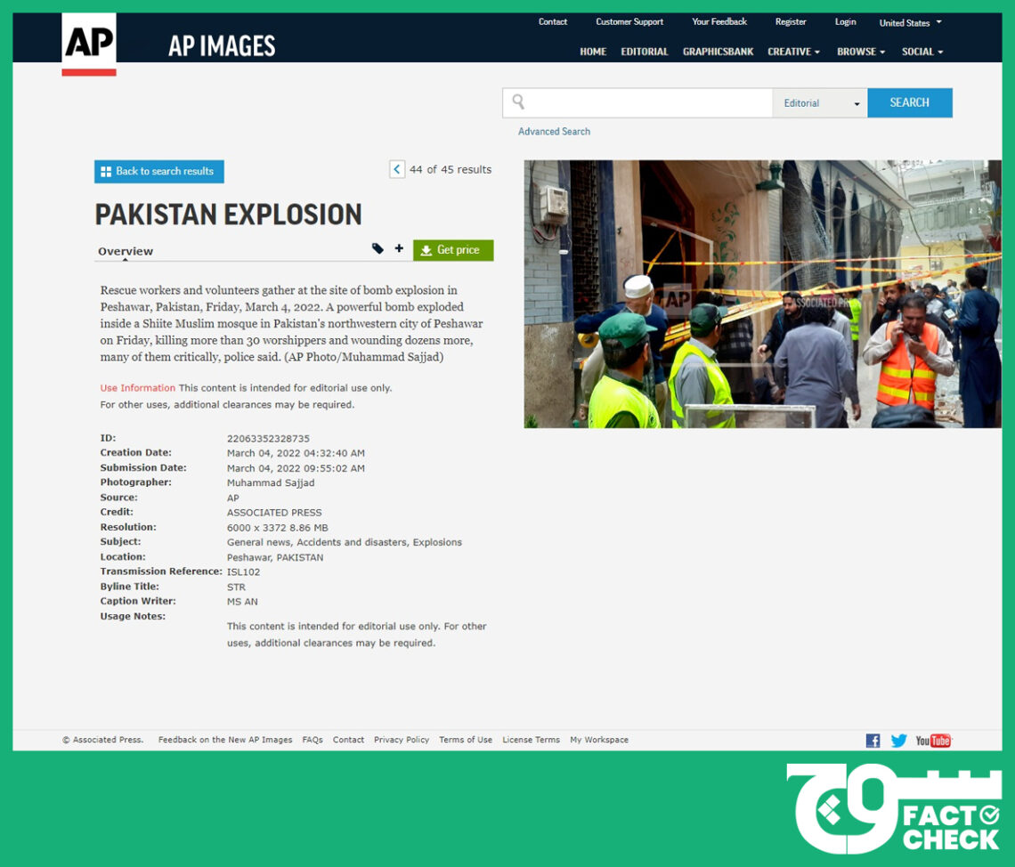This screenshot has height=867, width=1015.
Task: Expand the BROWSE menu
Action: point(861,52)
